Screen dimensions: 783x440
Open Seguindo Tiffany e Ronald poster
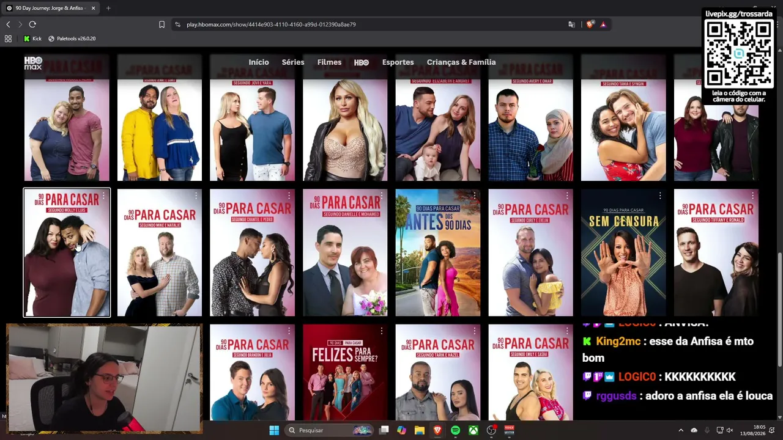coord(716,252)
